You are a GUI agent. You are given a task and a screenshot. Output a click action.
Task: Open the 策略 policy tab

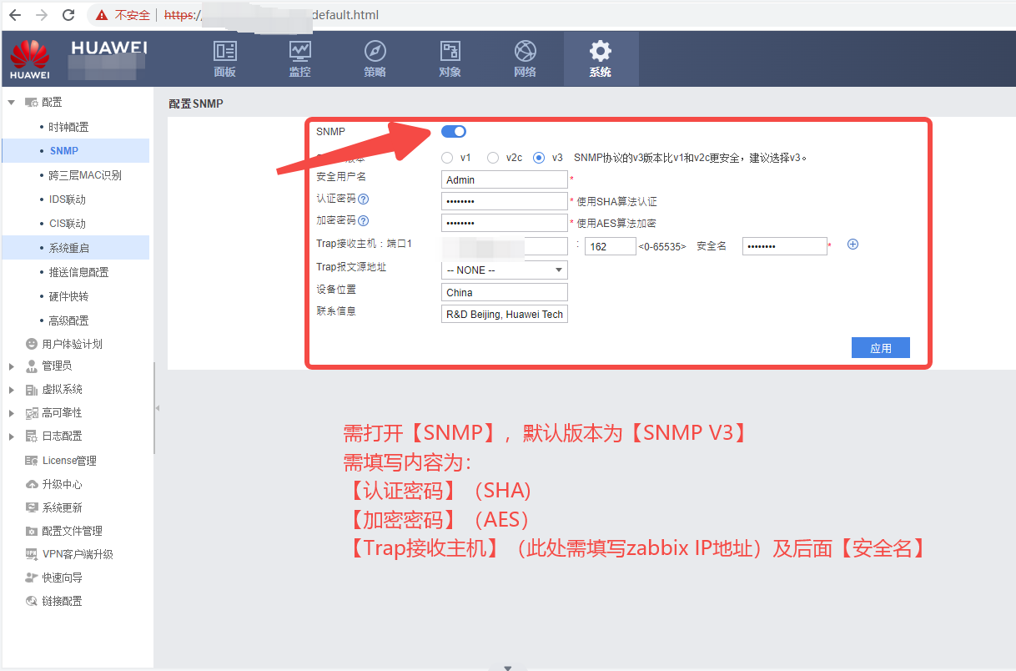375,58
